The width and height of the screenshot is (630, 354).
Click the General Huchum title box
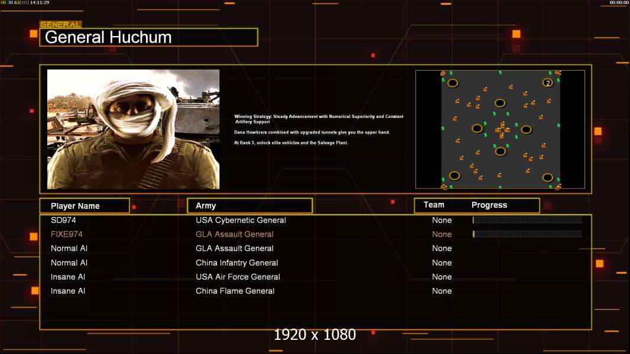click(x=149, y=37)
